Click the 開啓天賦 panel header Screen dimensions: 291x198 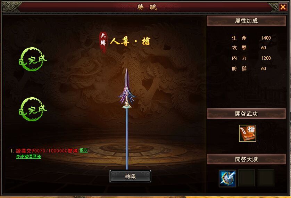click(x=246, y=159)
